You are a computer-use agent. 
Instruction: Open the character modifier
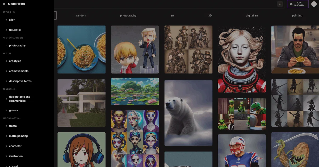[15, 146]
